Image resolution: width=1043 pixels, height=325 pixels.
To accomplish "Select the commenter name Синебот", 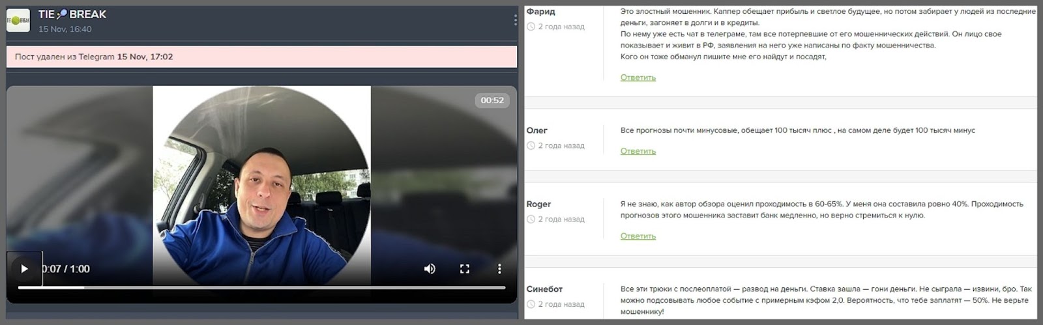I will (544, 289).
